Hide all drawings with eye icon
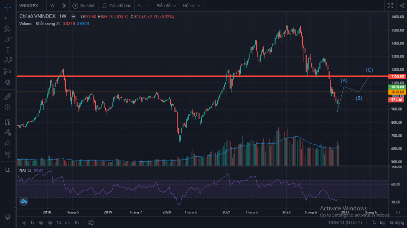Image resolution: width=407 pixels, height=228 pixels. [x=8, y=154]
